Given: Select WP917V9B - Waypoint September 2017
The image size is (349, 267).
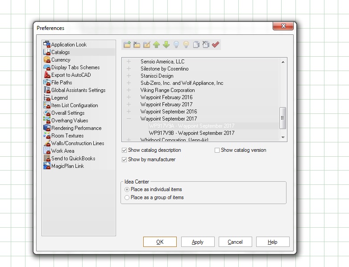Looking at the screenshot, I should point(191,133).
